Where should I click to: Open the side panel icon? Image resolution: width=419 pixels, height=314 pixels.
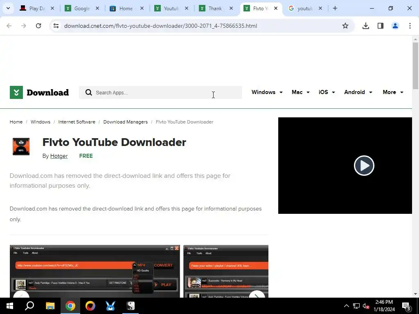(x=381, y=26)
